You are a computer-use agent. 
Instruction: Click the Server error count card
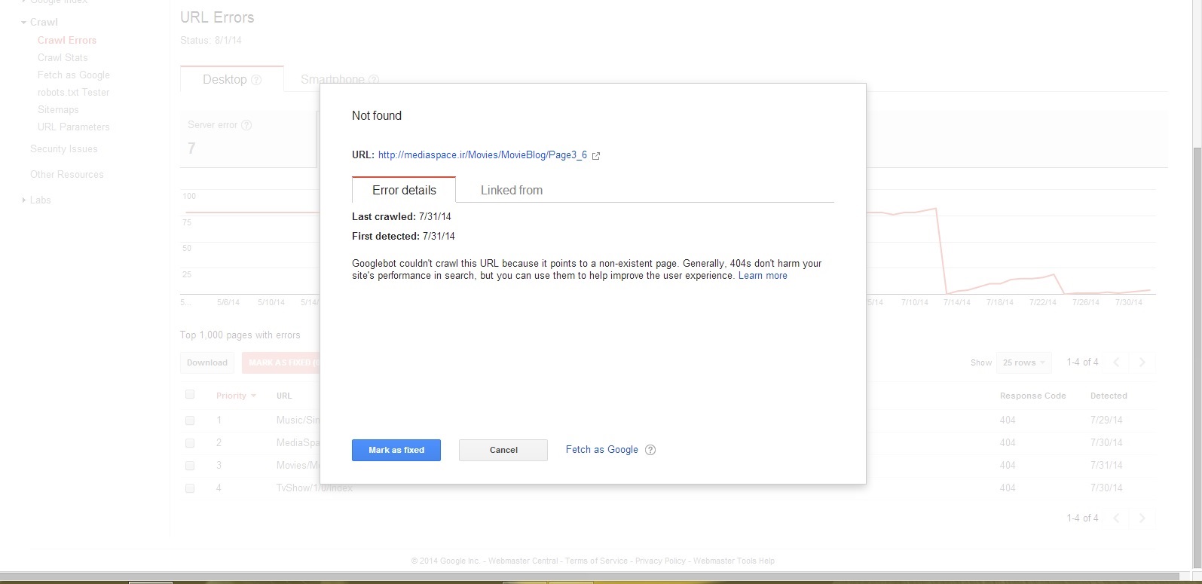coord(249,139)
